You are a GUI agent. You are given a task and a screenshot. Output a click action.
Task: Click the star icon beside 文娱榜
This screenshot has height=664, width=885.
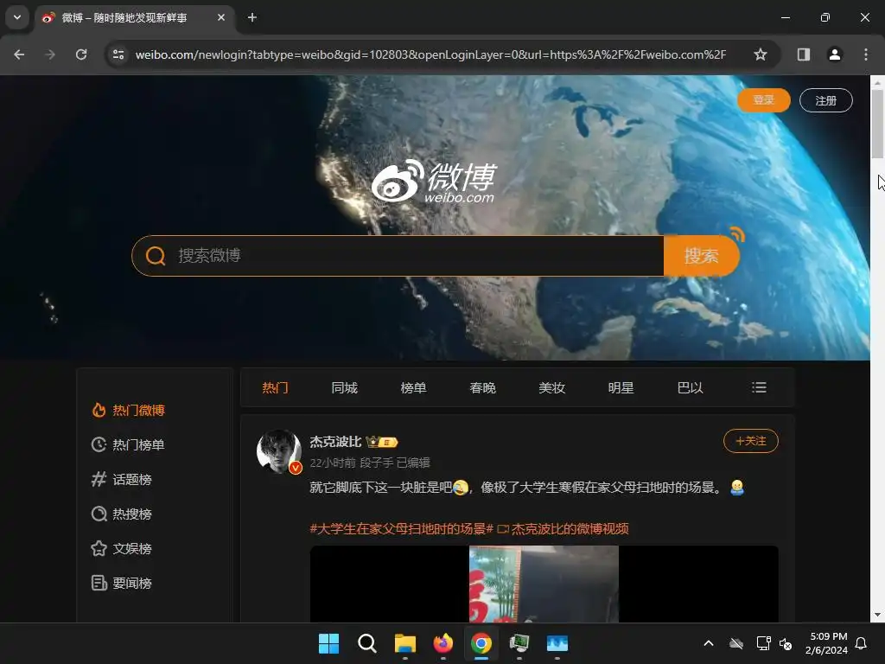[x=99, y=548]
